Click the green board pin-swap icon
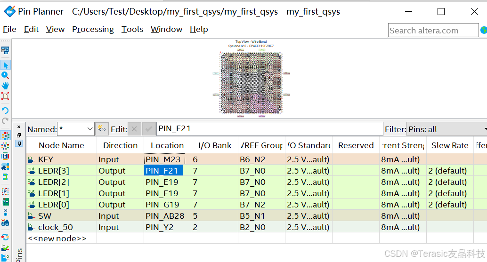Viewport: 487px width, 262px height. (x=5, y=202)
